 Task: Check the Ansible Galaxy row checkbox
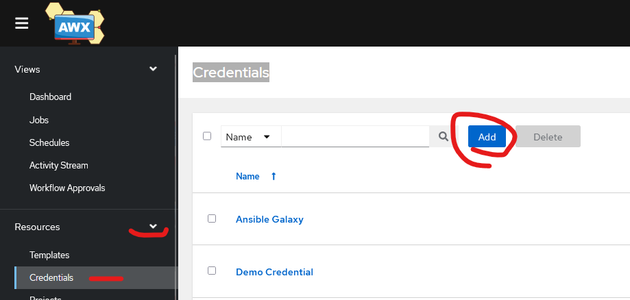[x=212, y=218]
